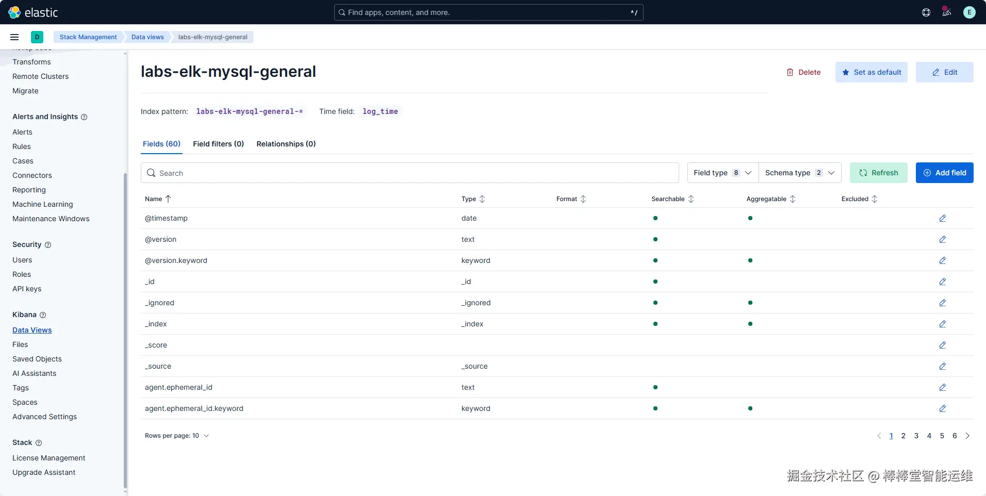986x496 pixels.
Task: Edit the @version field
Action: pyautogui.click(x=943, y=239)
